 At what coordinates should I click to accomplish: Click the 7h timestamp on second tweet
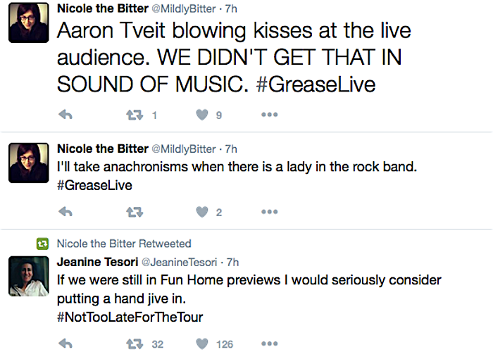coord(230,149)
